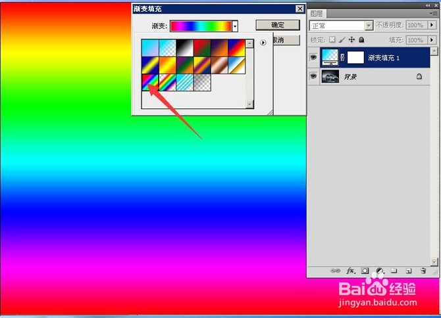Select the transparent stripes gradient swatch

pyautogui.click(x=185, y=82)
